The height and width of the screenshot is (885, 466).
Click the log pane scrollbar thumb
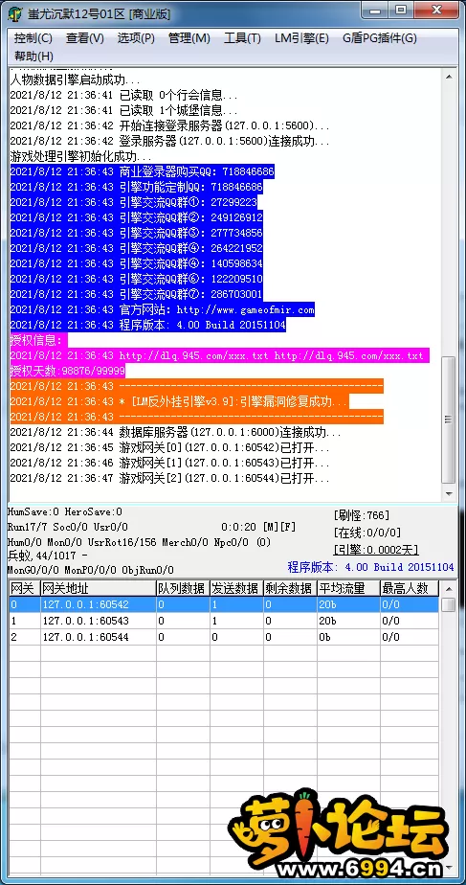tap(449, 420)
